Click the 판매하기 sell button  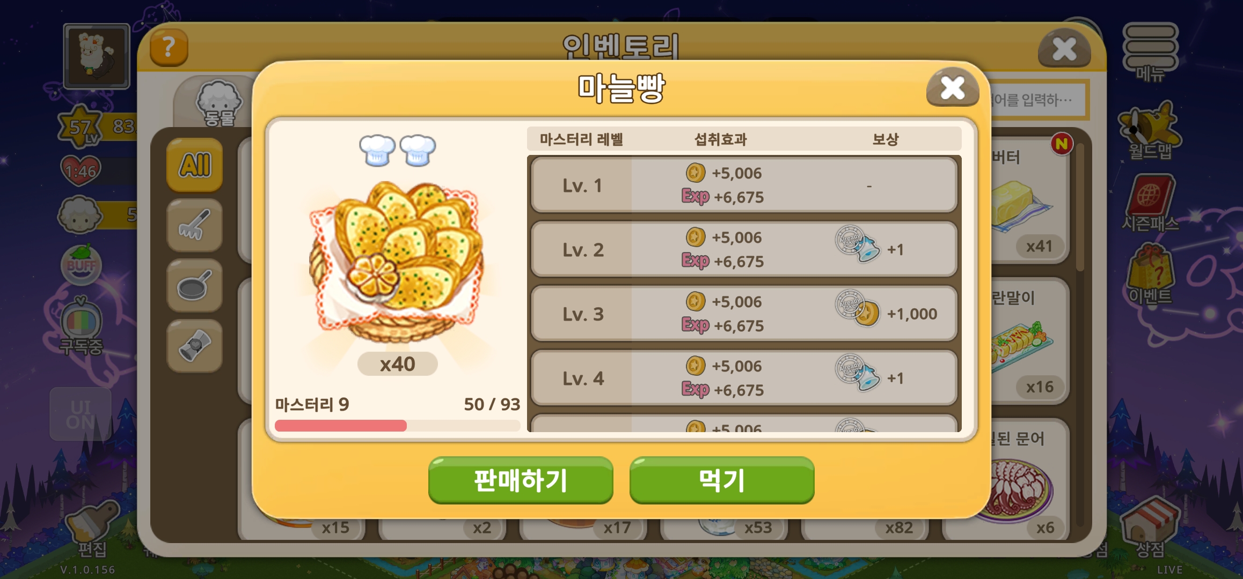point(521,480)
